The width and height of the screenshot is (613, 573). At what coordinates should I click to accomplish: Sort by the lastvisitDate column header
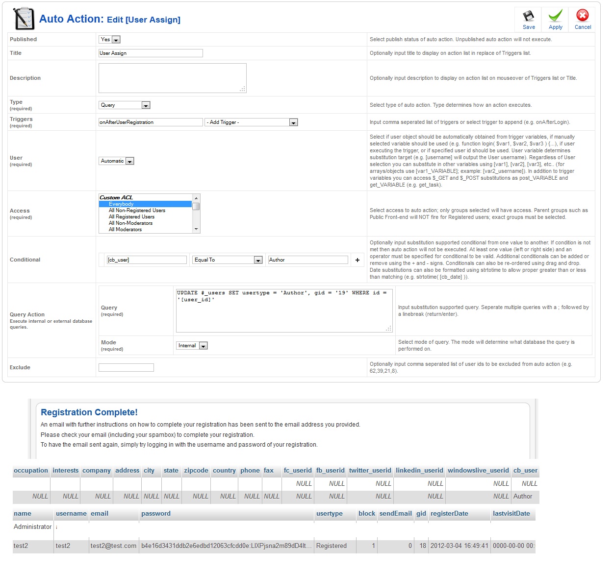coord(511,514)
